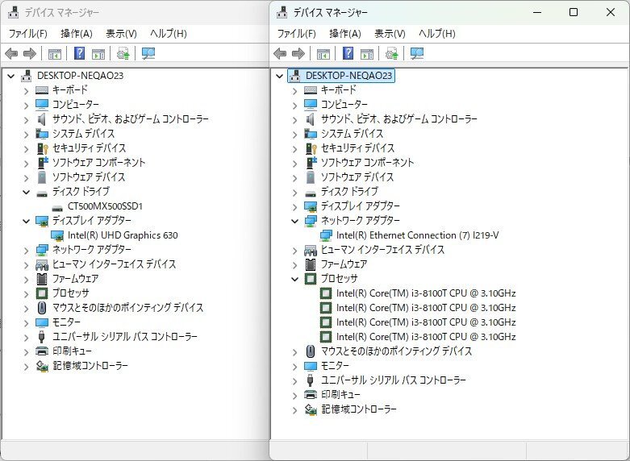Viewport: 630px width, 461px height.
Task: Expand ディスク ドライブ in right window
Action: [x=294, y=193]
